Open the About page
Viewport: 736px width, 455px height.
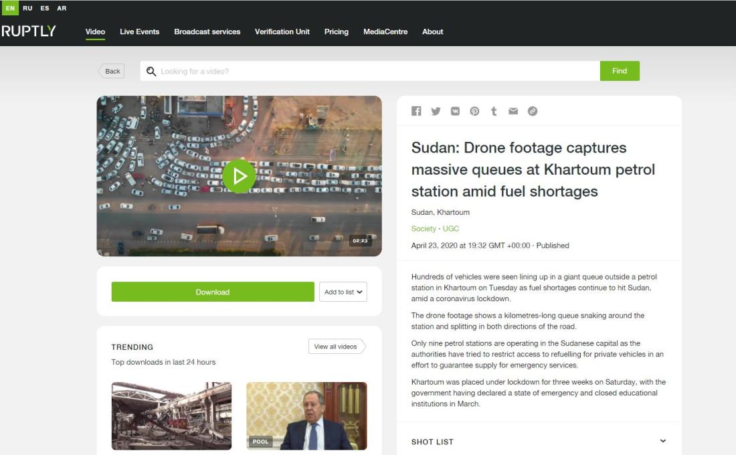pyautogui.click(x=432, y=31)
